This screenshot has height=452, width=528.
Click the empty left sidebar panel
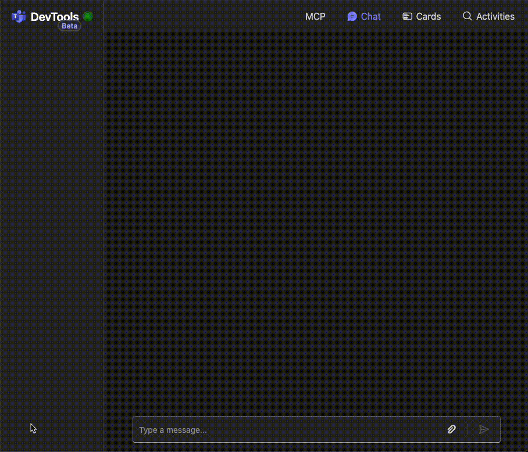[51, 232]
